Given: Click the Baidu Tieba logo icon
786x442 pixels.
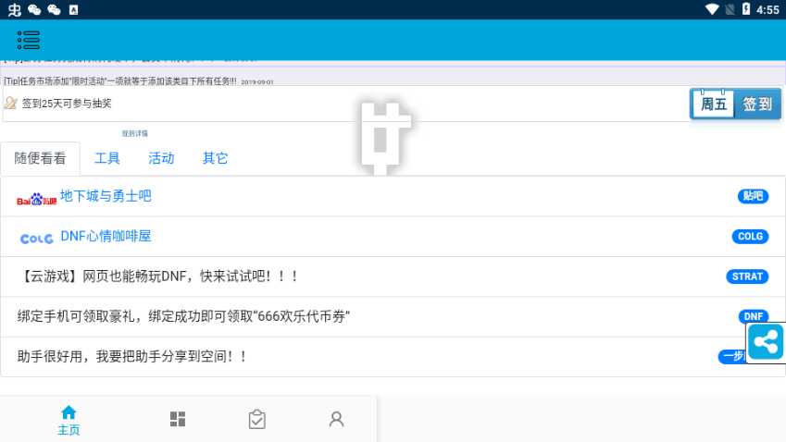Looking at the screenshot, I should (x=37, y=199).
